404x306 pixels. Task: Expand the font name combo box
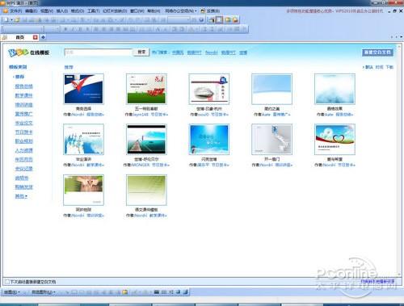pos(22,29)
